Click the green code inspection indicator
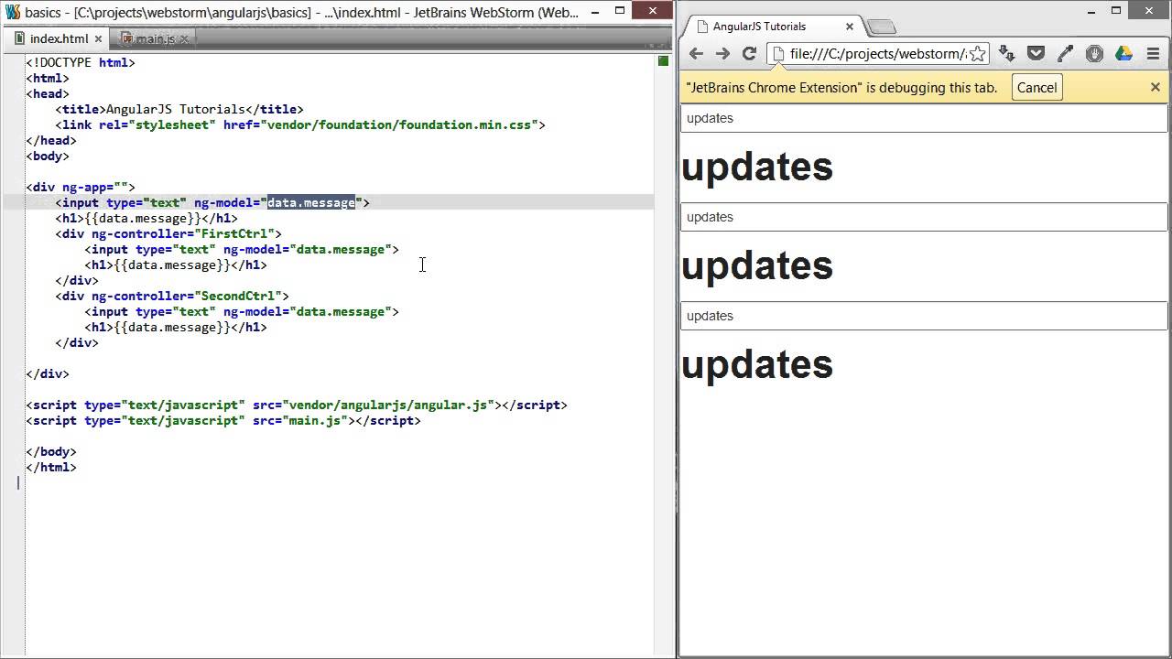The width and height of the screenshot is (1172, 659). [x=663, y=61]
